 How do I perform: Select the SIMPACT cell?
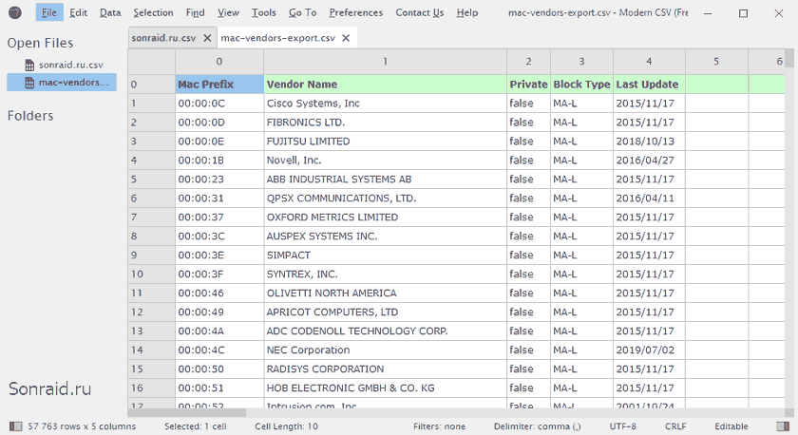386,255
